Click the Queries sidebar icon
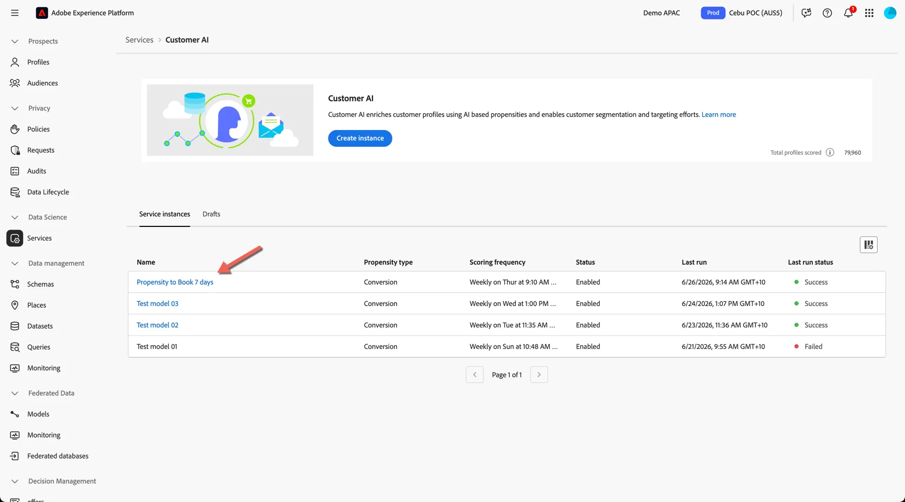The width and height of the screenshot is (905, 502). pos(15,347)
